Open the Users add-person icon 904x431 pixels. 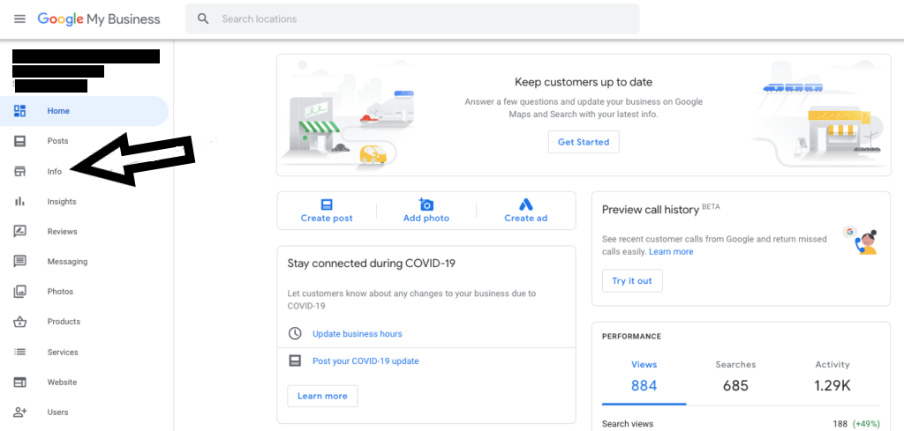tap(19, 412)
